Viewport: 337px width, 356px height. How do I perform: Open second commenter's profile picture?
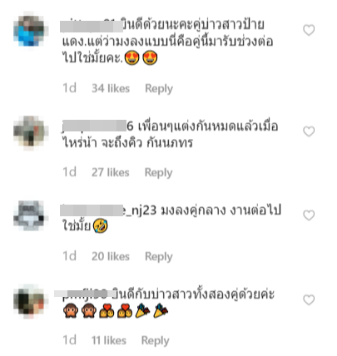pos(30,133)
